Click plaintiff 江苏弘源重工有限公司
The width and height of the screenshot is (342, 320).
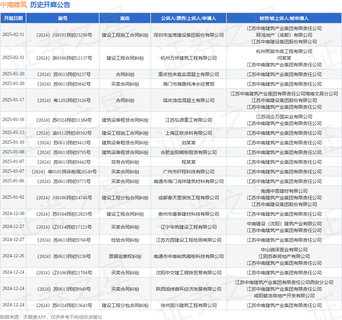click(x=189, y=120)
